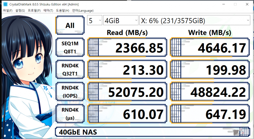Expand the 4GiB test size dropdown
The image size is (254, 139).
pyautogui.click(x=121, y=20)
